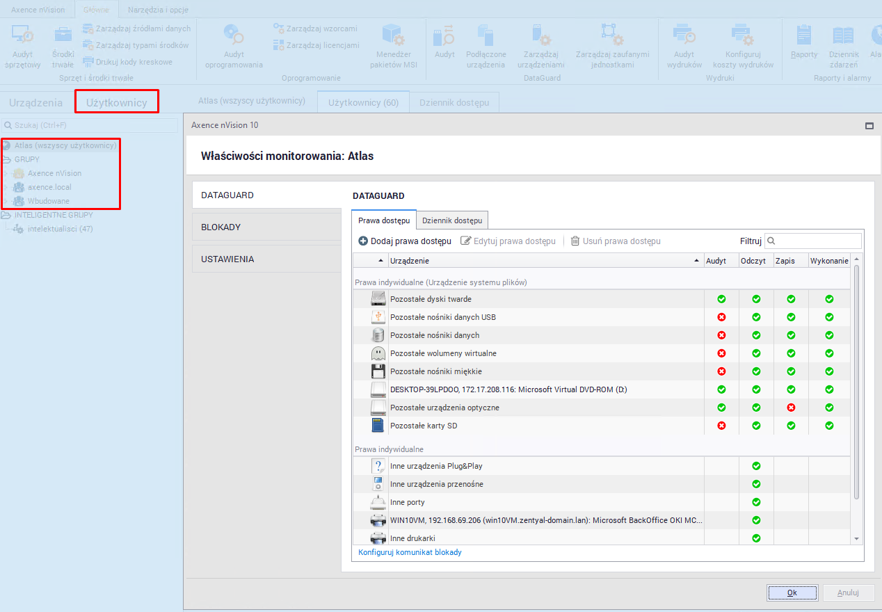Open the Raporty icon
The height and width of the screenshot is (612, 882).
pyautogui.click(x=804, y=35)
